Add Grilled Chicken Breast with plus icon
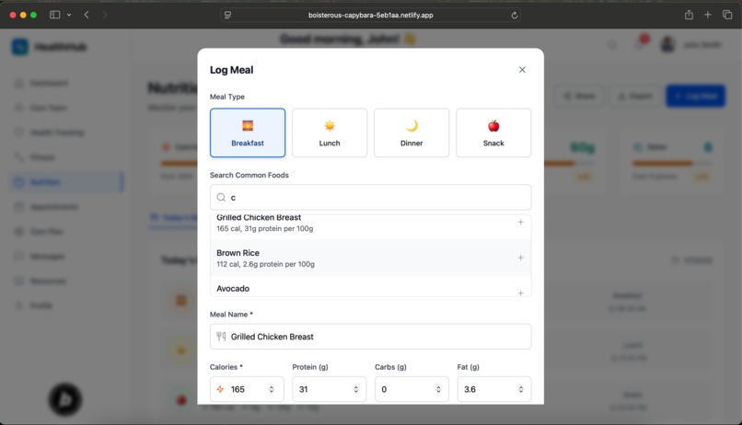 (520, 222)
